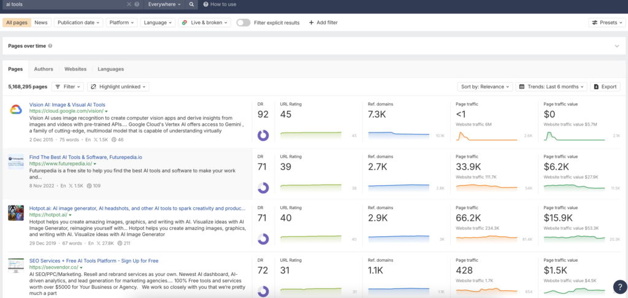
Task: Switch to the Languages tab
Action: coord(110,69)
